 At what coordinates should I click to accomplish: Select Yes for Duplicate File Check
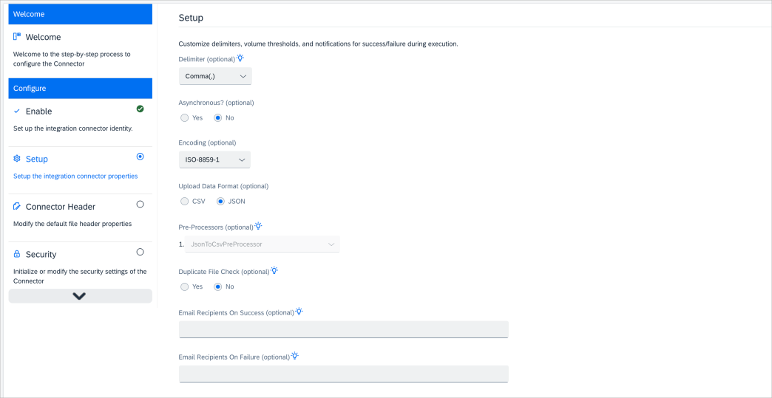click(185, 287)
